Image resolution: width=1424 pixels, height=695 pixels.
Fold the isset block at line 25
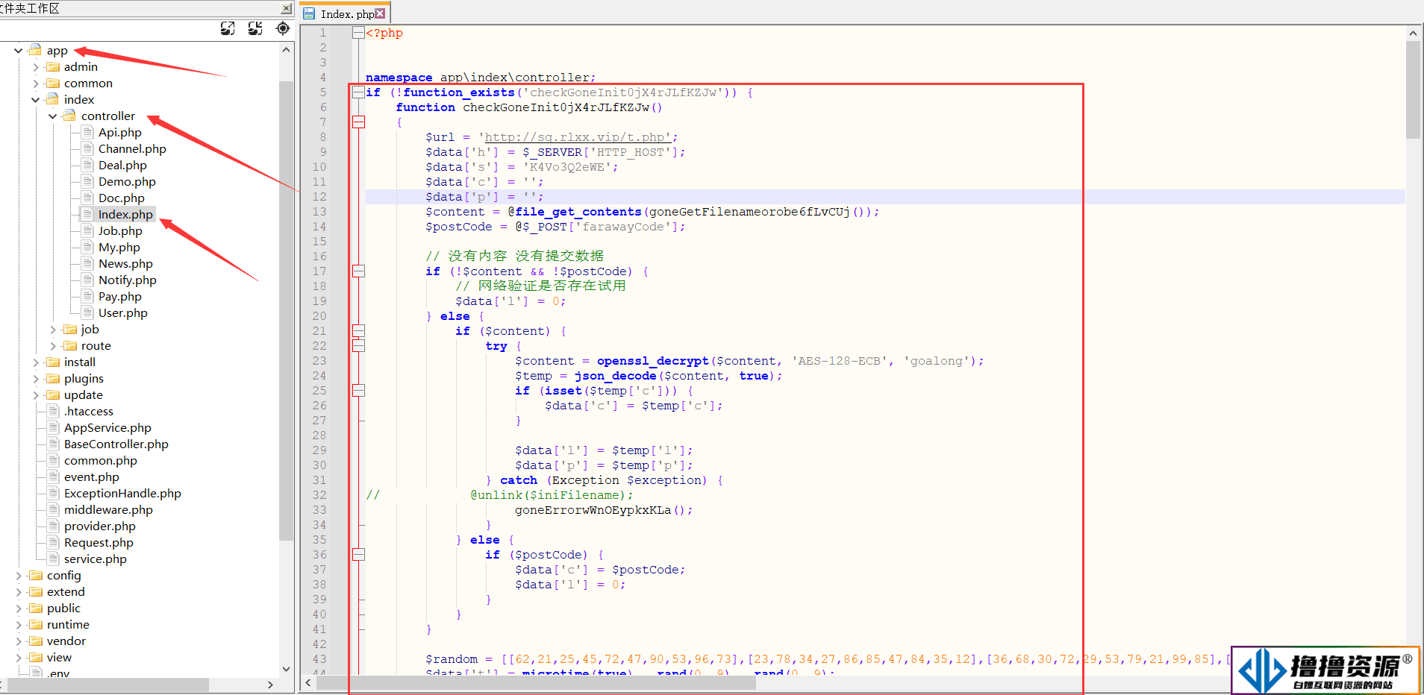[358, 391]
